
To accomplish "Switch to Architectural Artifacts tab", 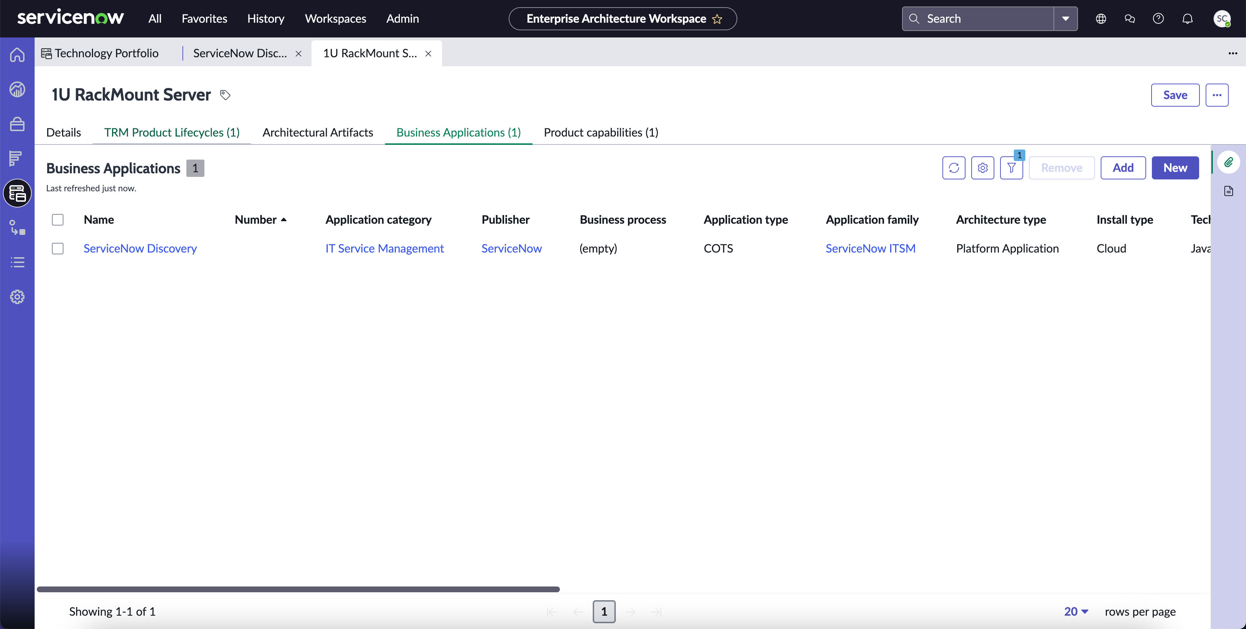I will tap(318, 133).
